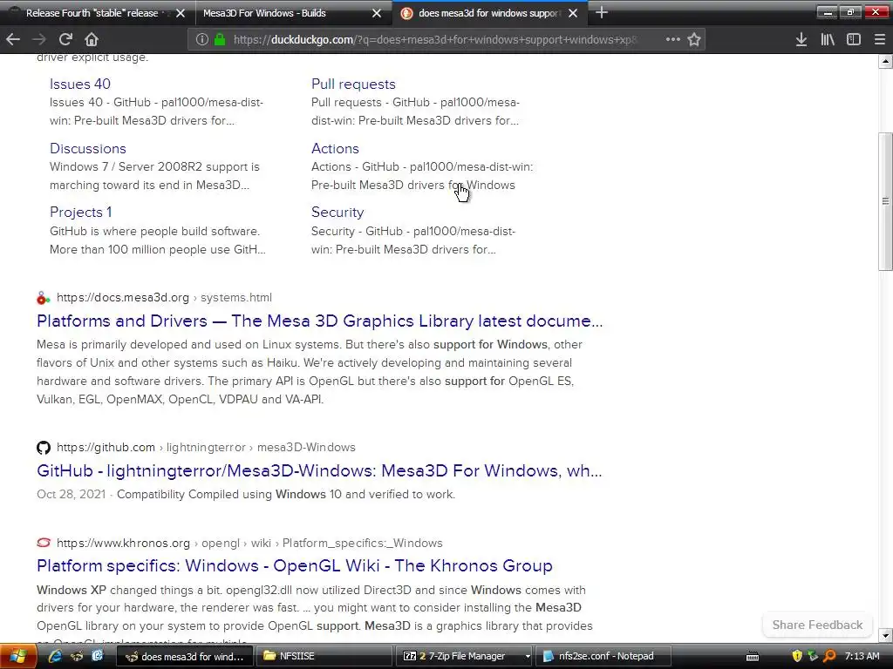Close the 'Release Fourth stable release' tab
893x669 pixels.
click(181, 13)
